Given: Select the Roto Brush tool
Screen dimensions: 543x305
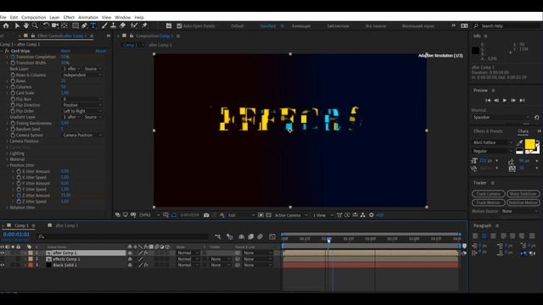Looking at the screenshot, I should [134, 26].
